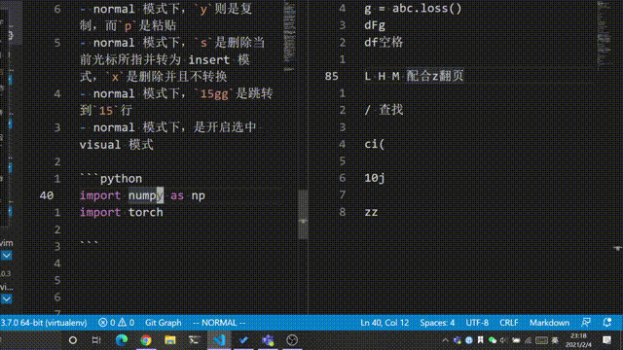Click the right editor minimap

click(604, 34)
